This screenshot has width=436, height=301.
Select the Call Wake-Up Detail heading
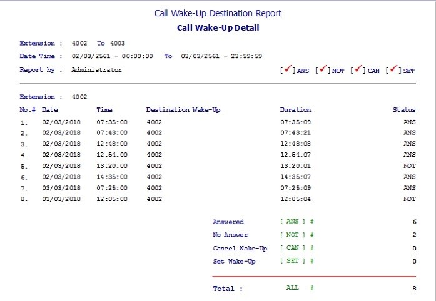(x=218, y=27)
